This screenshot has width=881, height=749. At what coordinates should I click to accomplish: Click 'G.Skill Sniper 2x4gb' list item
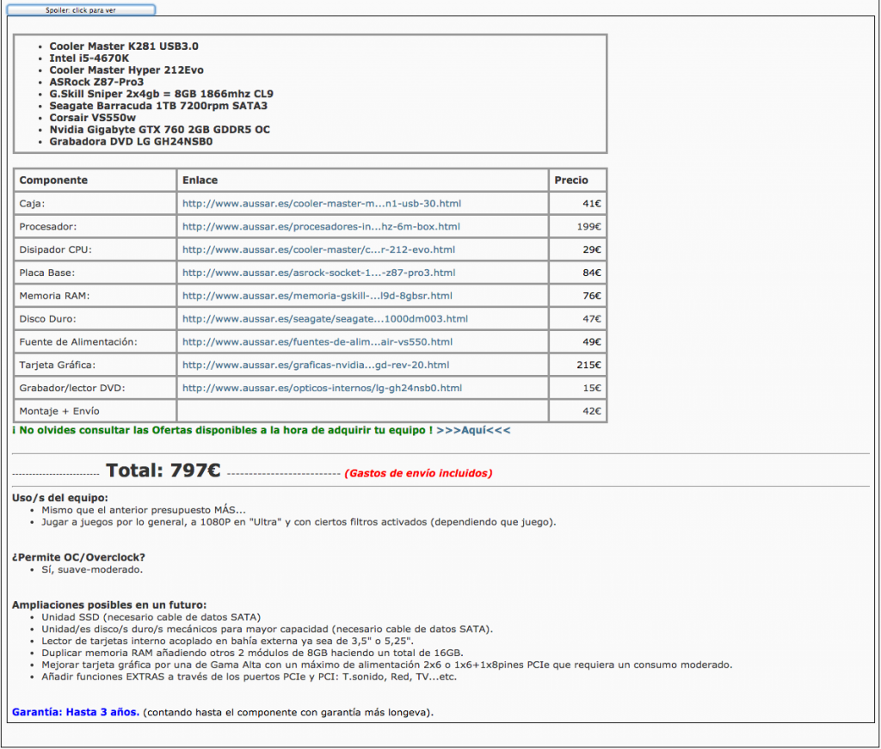(x=161, y=94)
